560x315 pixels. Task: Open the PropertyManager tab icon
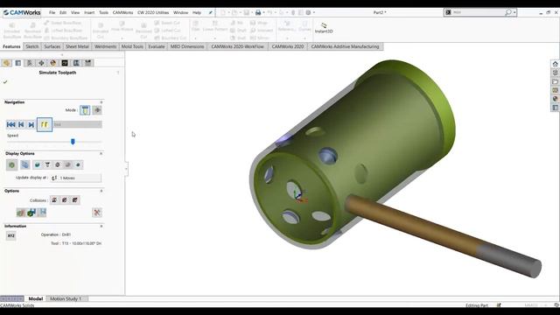point(18,63)
